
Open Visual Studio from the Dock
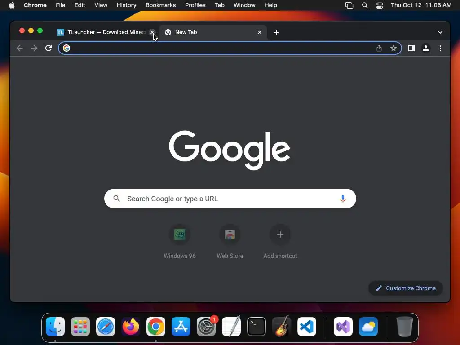[343, 327]
